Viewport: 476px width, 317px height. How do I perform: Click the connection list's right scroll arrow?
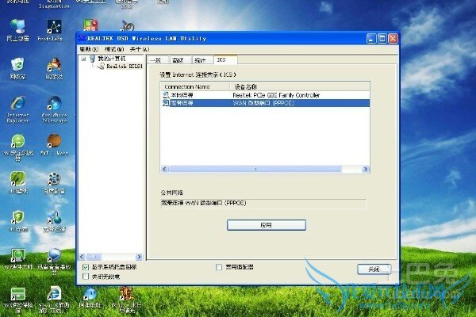point(366,169)
